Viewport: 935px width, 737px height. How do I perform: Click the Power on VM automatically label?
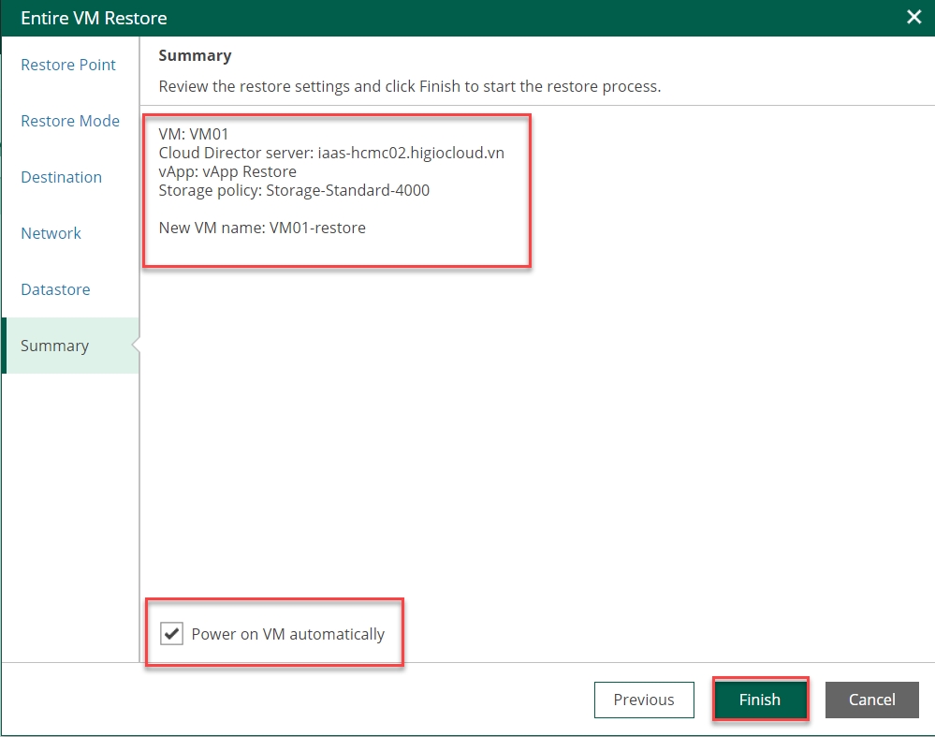[287, 634]
